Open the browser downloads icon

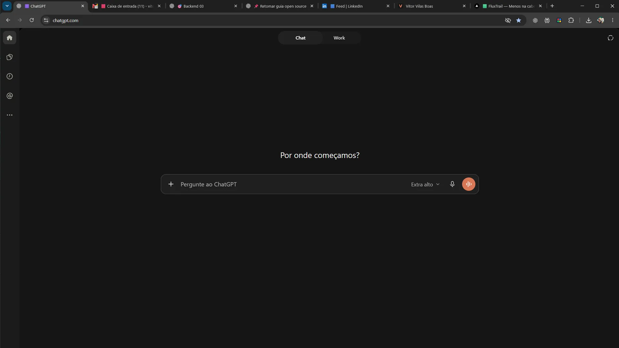point(588,20)
